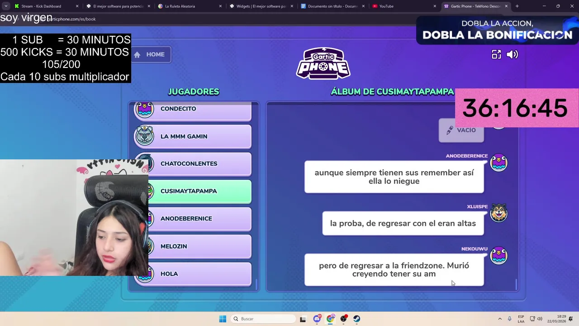The image size is (579, 326).
Task: Click the ÁLBUM DE CUSIMAYTAPAMPA heading
Action: click(392, 91)
